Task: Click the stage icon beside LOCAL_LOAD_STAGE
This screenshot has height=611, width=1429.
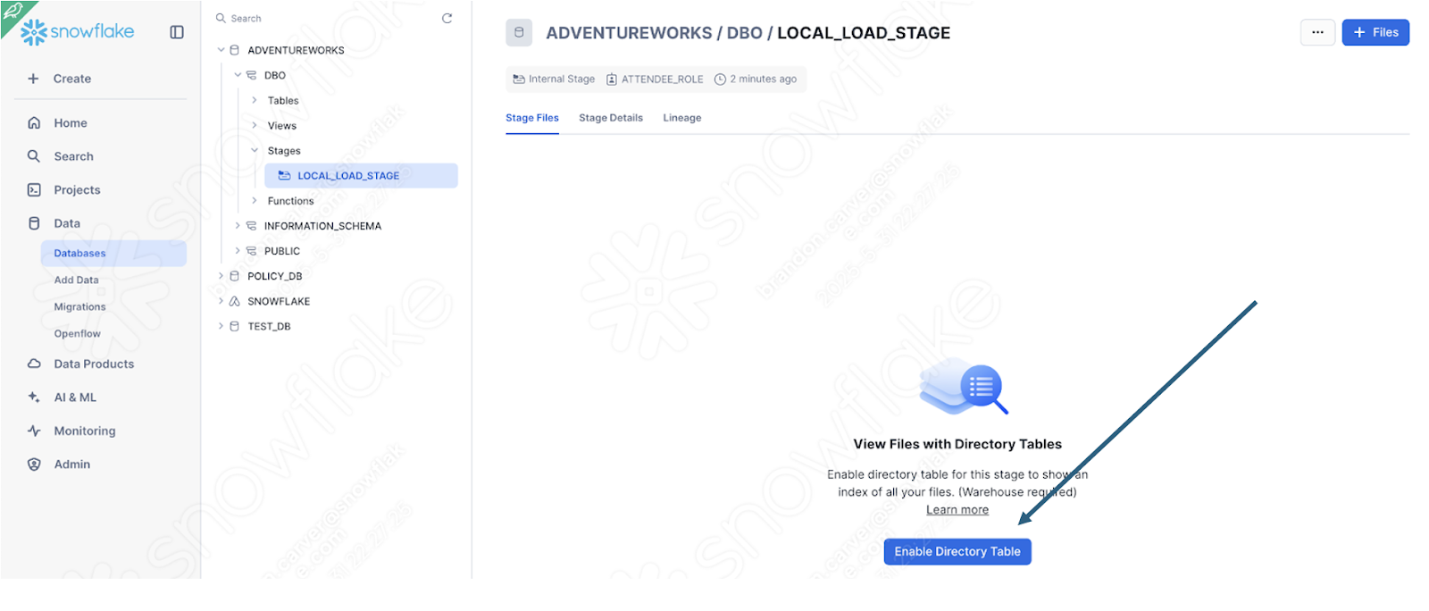Action: (284, 176)
